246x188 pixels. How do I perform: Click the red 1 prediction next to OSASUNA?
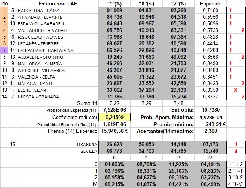click(236, 144)
